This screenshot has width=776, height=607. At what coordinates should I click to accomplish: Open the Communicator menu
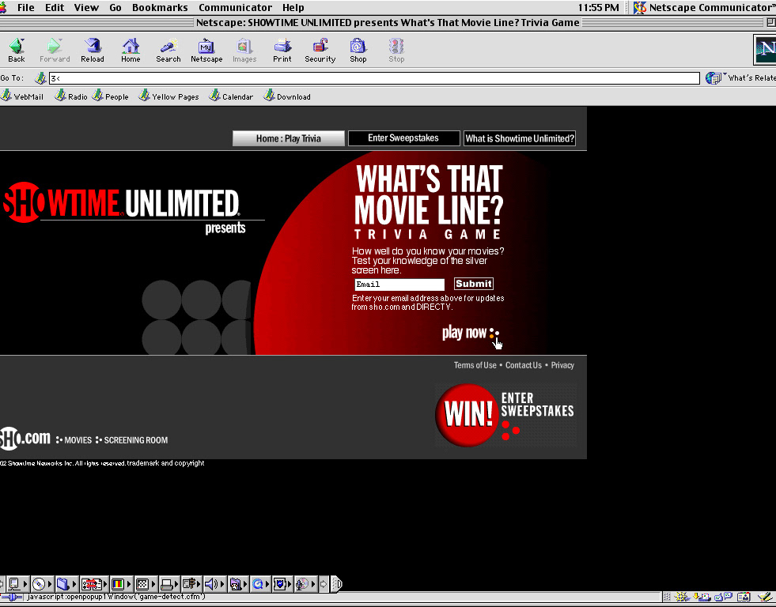pyautogui.click(x=235, y=7)
